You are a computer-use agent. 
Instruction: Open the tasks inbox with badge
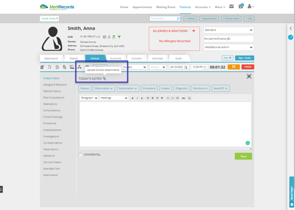pyautogui.click(x=241, y=6)
